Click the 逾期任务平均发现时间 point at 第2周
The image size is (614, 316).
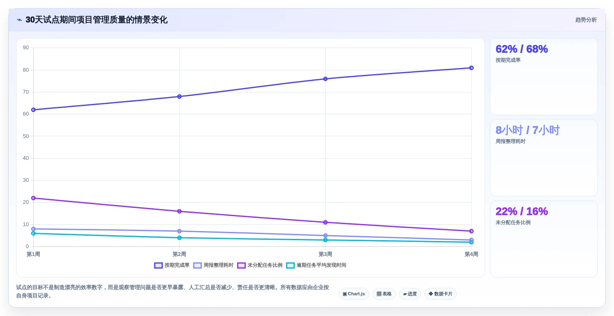coord(179,238)
